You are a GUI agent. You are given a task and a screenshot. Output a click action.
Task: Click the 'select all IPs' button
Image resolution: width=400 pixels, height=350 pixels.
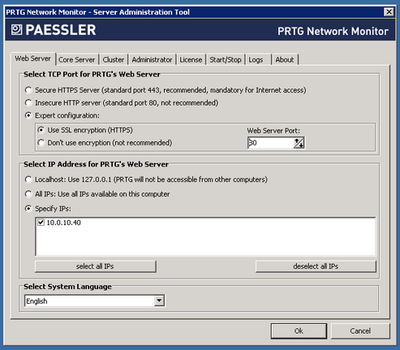[x=96, y=266]
